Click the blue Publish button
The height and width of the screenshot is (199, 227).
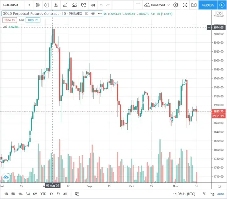point(208,5)
